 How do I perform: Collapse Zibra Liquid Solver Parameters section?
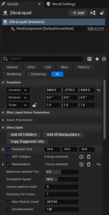tap(3, 113)
